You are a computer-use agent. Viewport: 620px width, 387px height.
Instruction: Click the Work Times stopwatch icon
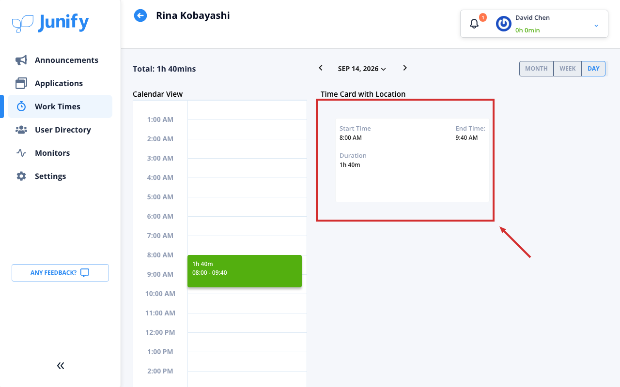click(x=21, y=106)
